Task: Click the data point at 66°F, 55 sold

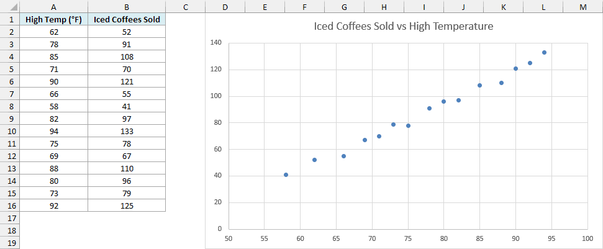Action: click(x=344, y=156)
